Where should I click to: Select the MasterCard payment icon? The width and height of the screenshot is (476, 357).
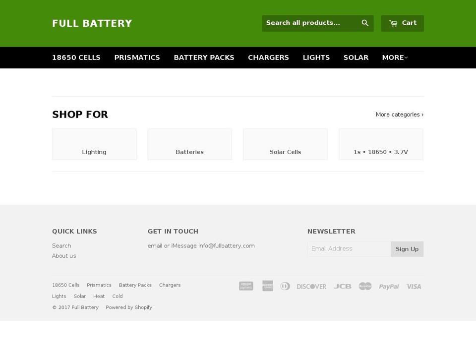[365, 286]
